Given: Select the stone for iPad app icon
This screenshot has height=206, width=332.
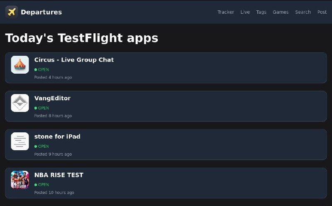Looking at the screenshot, I should [20, 141].
